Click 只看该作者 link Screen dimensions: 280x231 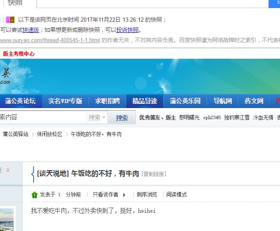pos(105,194)
